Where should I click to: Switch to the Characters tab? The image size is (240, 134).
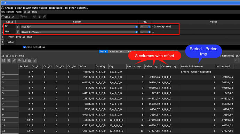tap(117, 51)
